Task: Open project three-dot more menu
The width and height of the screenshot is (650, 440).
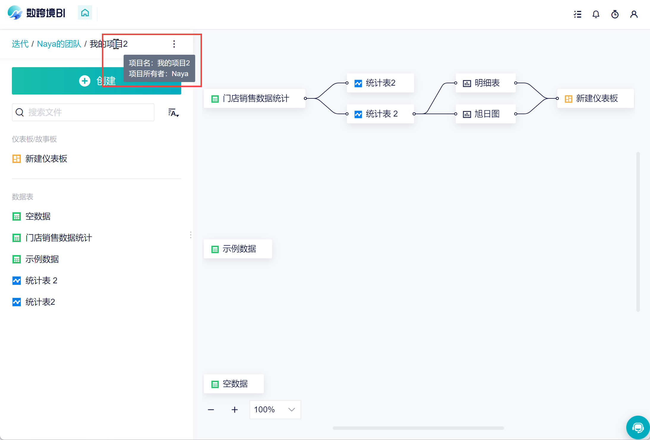Action: [x=174, y=44]
